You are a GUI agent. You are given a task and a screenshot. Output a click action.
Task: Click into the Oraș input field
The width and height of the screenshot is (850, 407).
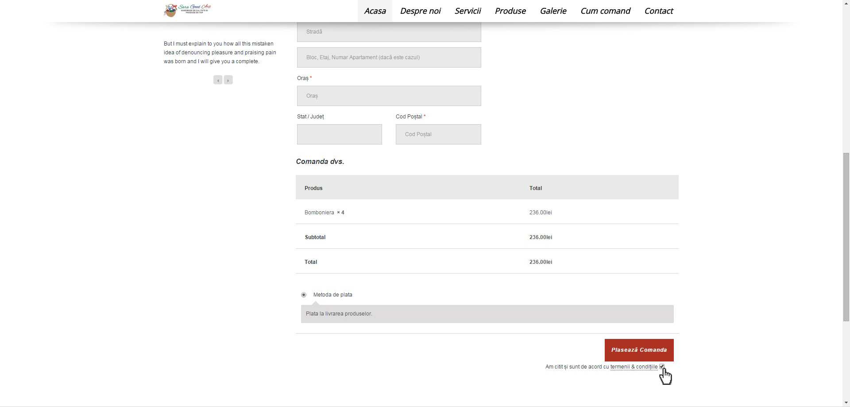click(x=389, y=96)
